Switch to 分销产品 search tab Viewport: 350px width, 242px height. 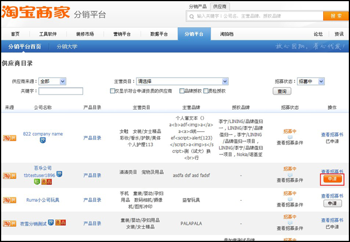(x=198, y=6)
